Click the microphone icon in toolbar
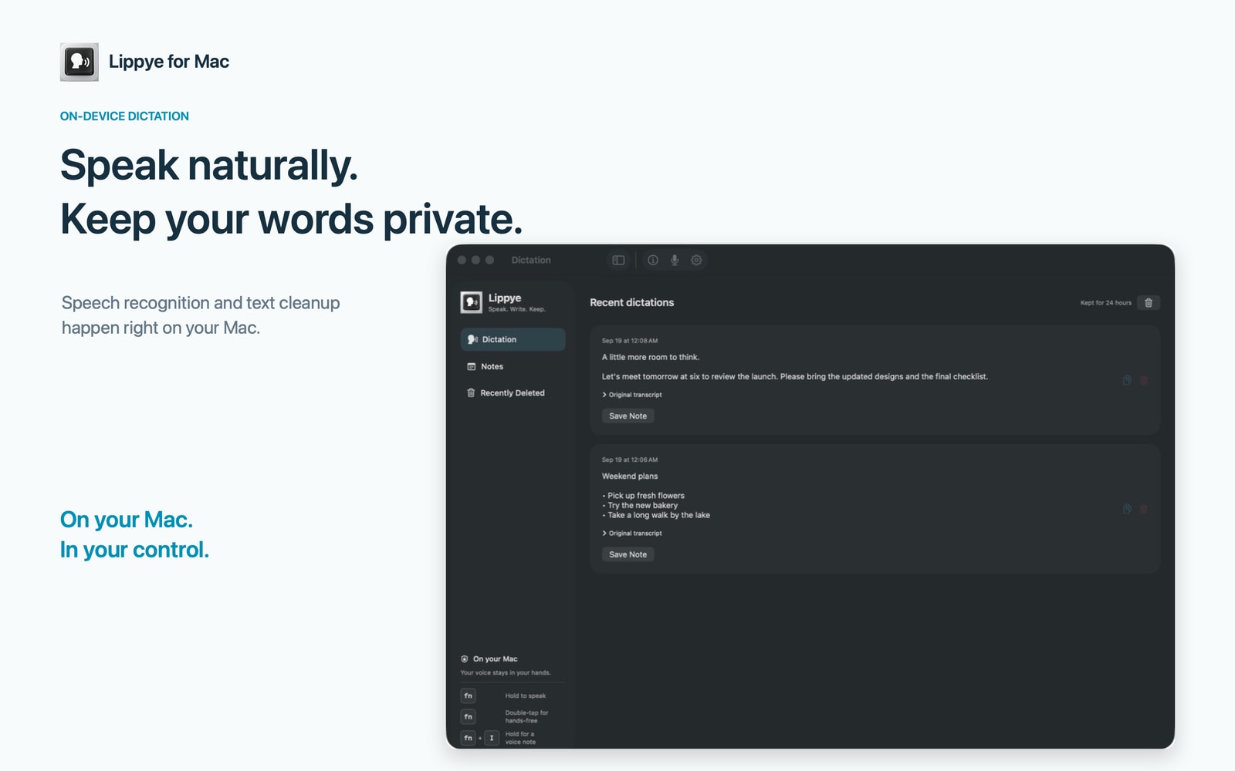The image size is (1235, 771). point(675,261)
